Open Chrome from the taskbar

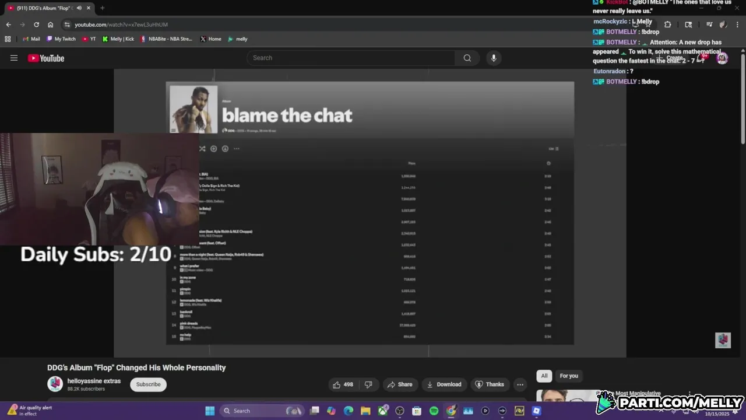tap(451, 411)
